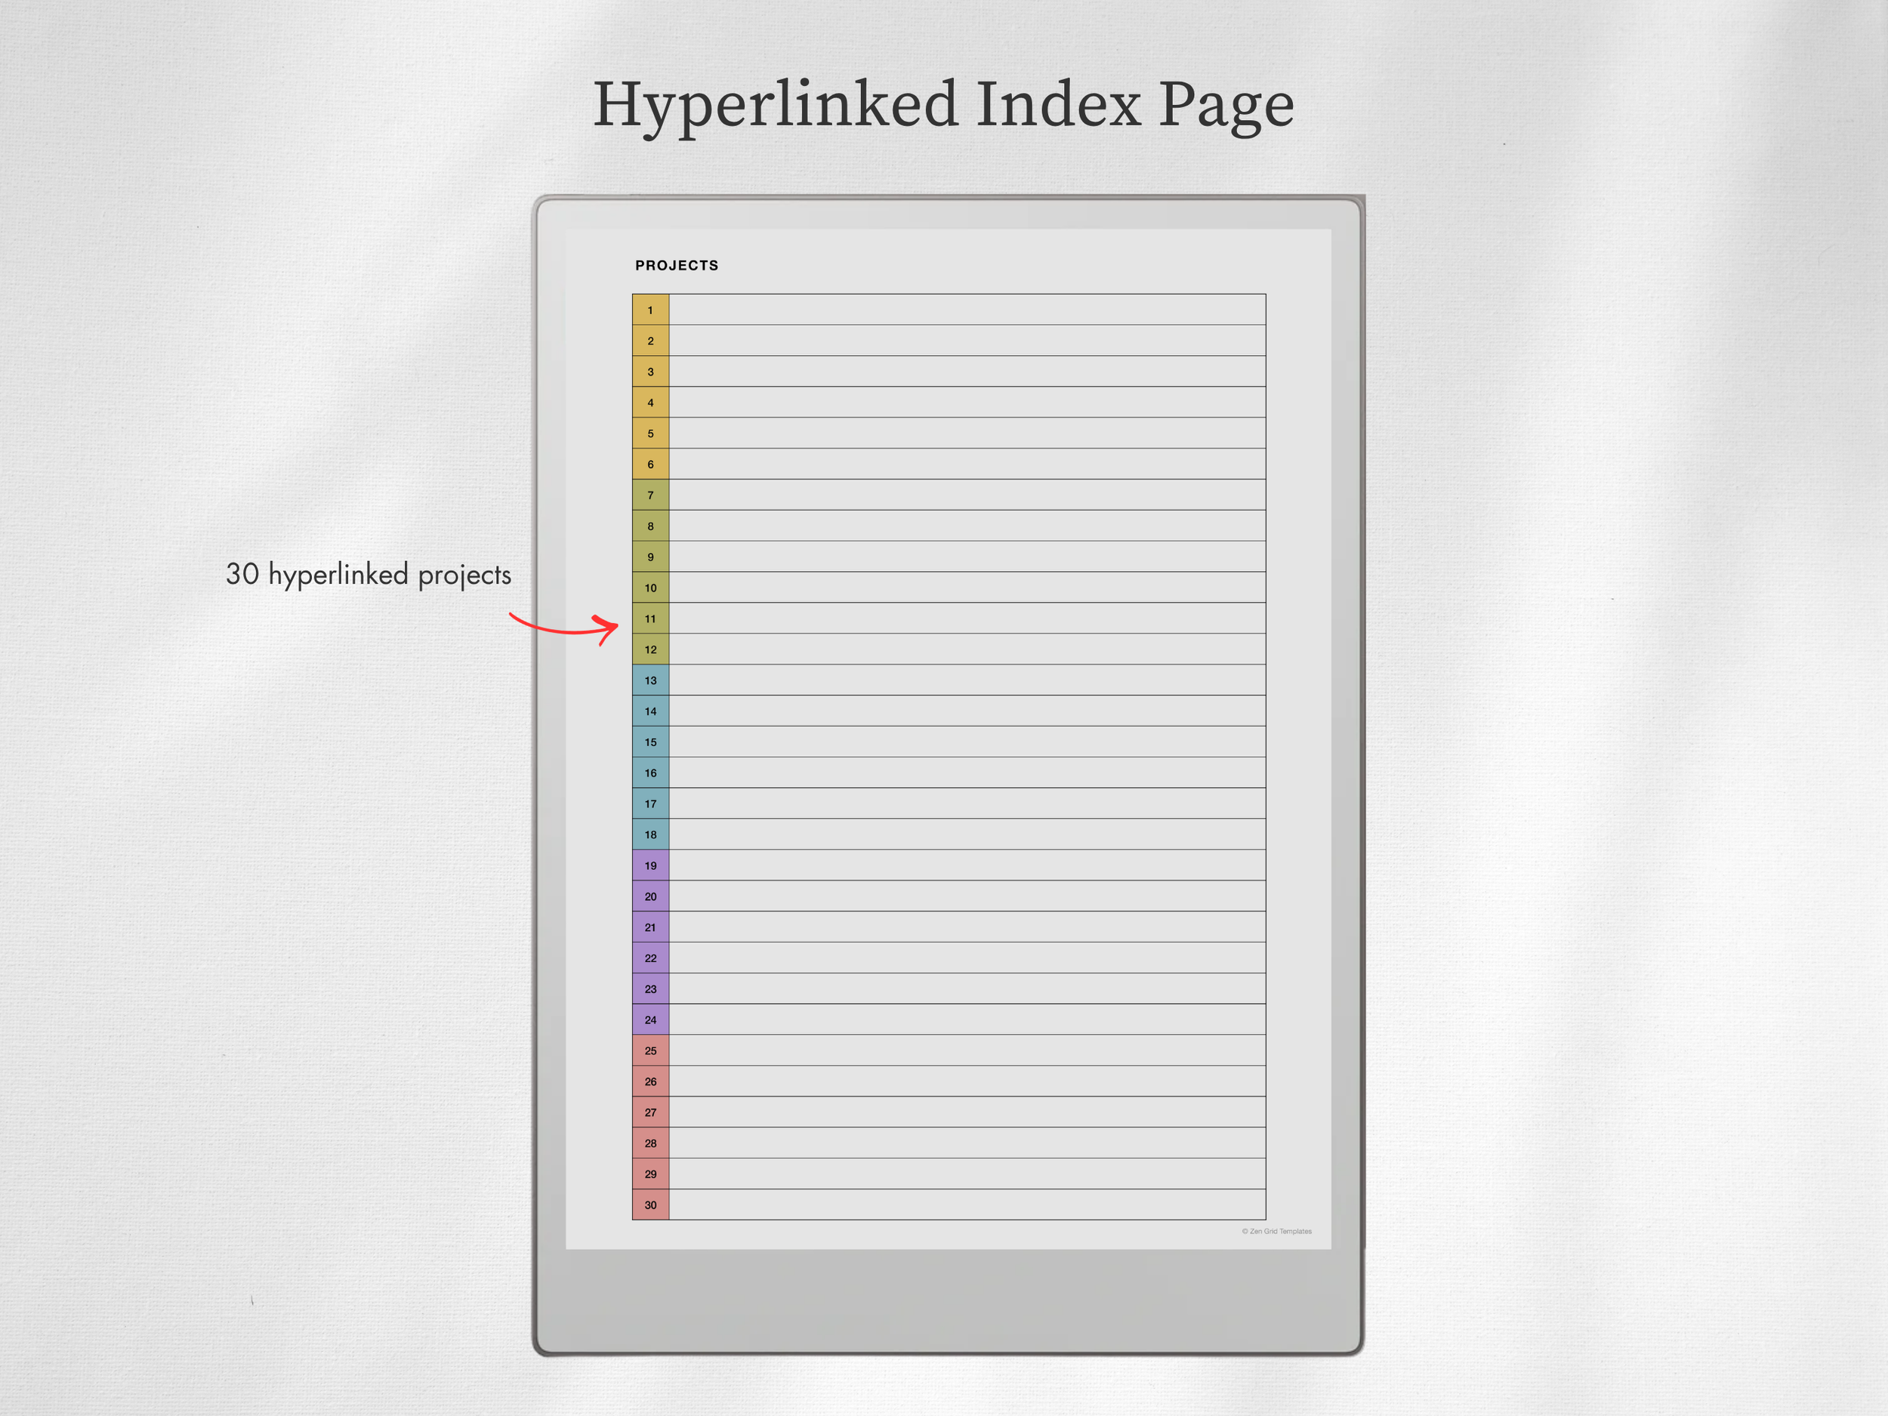Jump to red project number 28
The height and width of the screenshot is (1416, 1888).
pos(650,1143)
